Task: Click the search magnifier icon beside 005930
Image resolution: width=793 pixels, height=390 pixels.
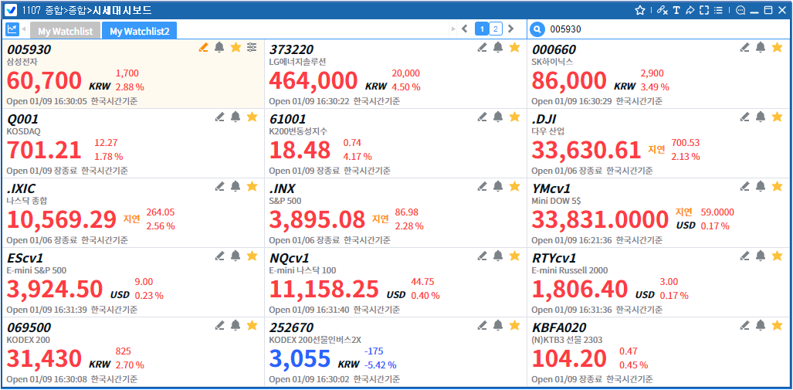Action: tap(537, 29)
